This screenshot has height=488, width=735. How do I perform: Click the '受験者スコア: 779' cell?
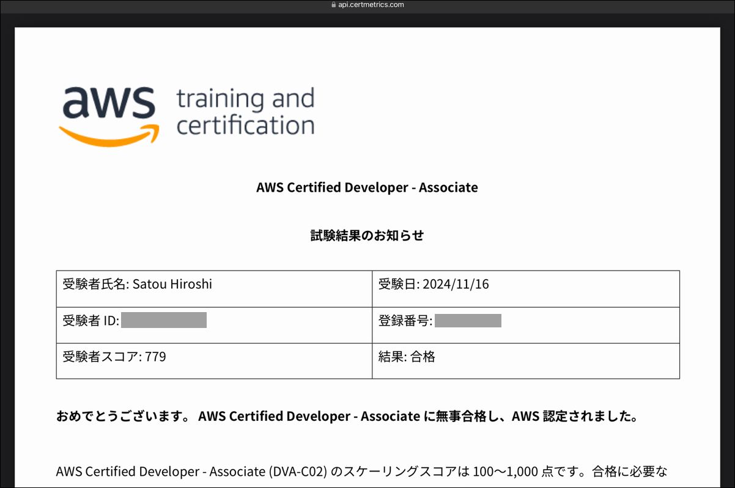tap(214, 361)
